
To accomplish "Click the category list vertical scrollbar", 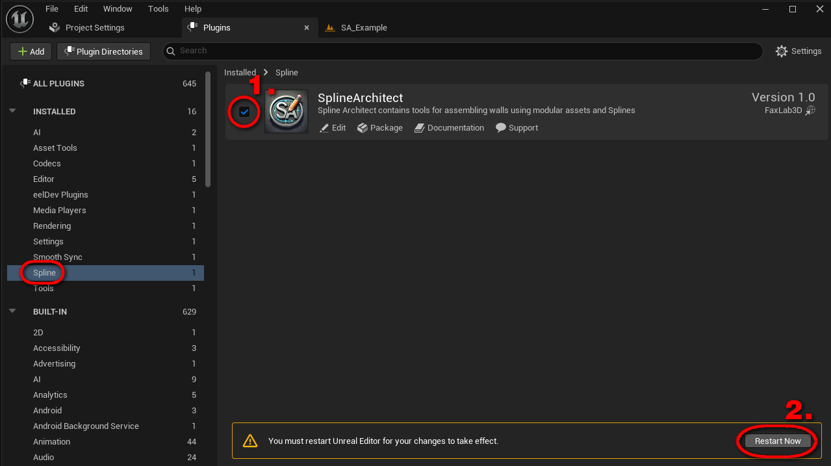I will [208, 130].
